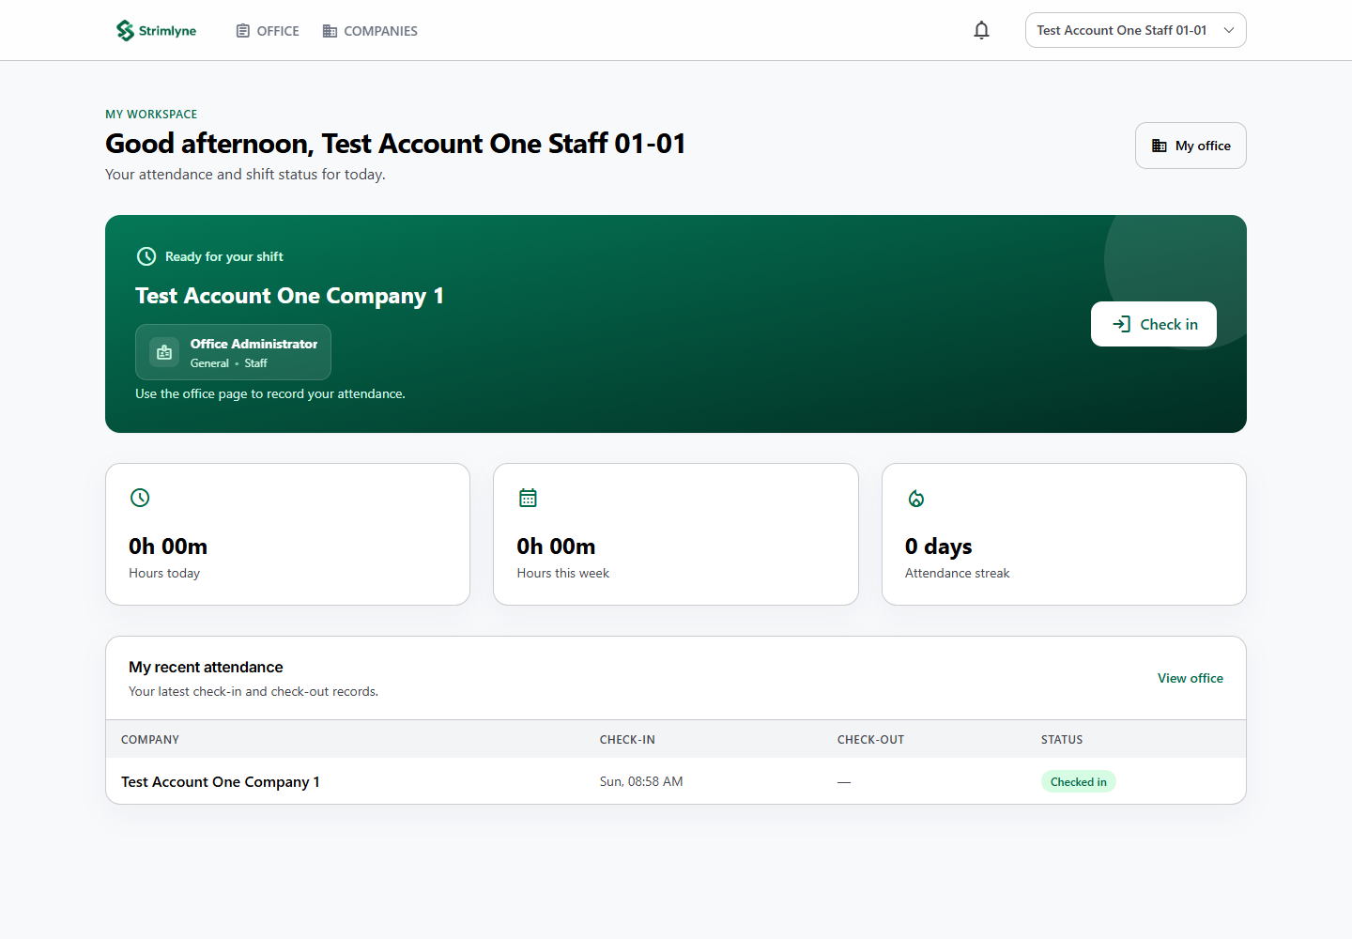1352x939 pixels.
Task: Click the 0 days attendance streak value
Action: pos(938,546)
